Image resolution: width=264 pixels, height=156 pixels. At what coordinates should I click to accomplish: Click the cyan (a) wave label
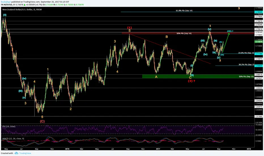pyautogui.click(x=214, y=52)
